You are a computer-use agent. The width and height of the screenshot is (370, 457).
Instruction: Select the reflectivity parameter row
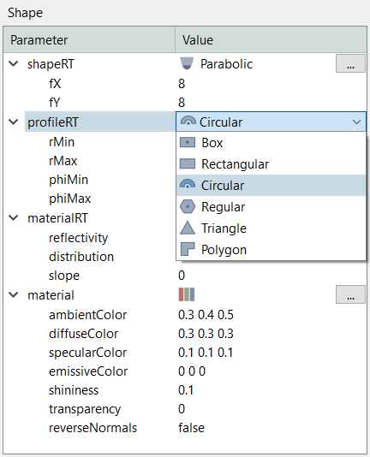[78, 238]
